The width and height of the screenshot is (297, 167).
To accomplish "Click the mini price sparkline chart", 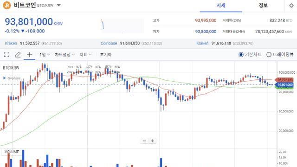I will [123, 26].
